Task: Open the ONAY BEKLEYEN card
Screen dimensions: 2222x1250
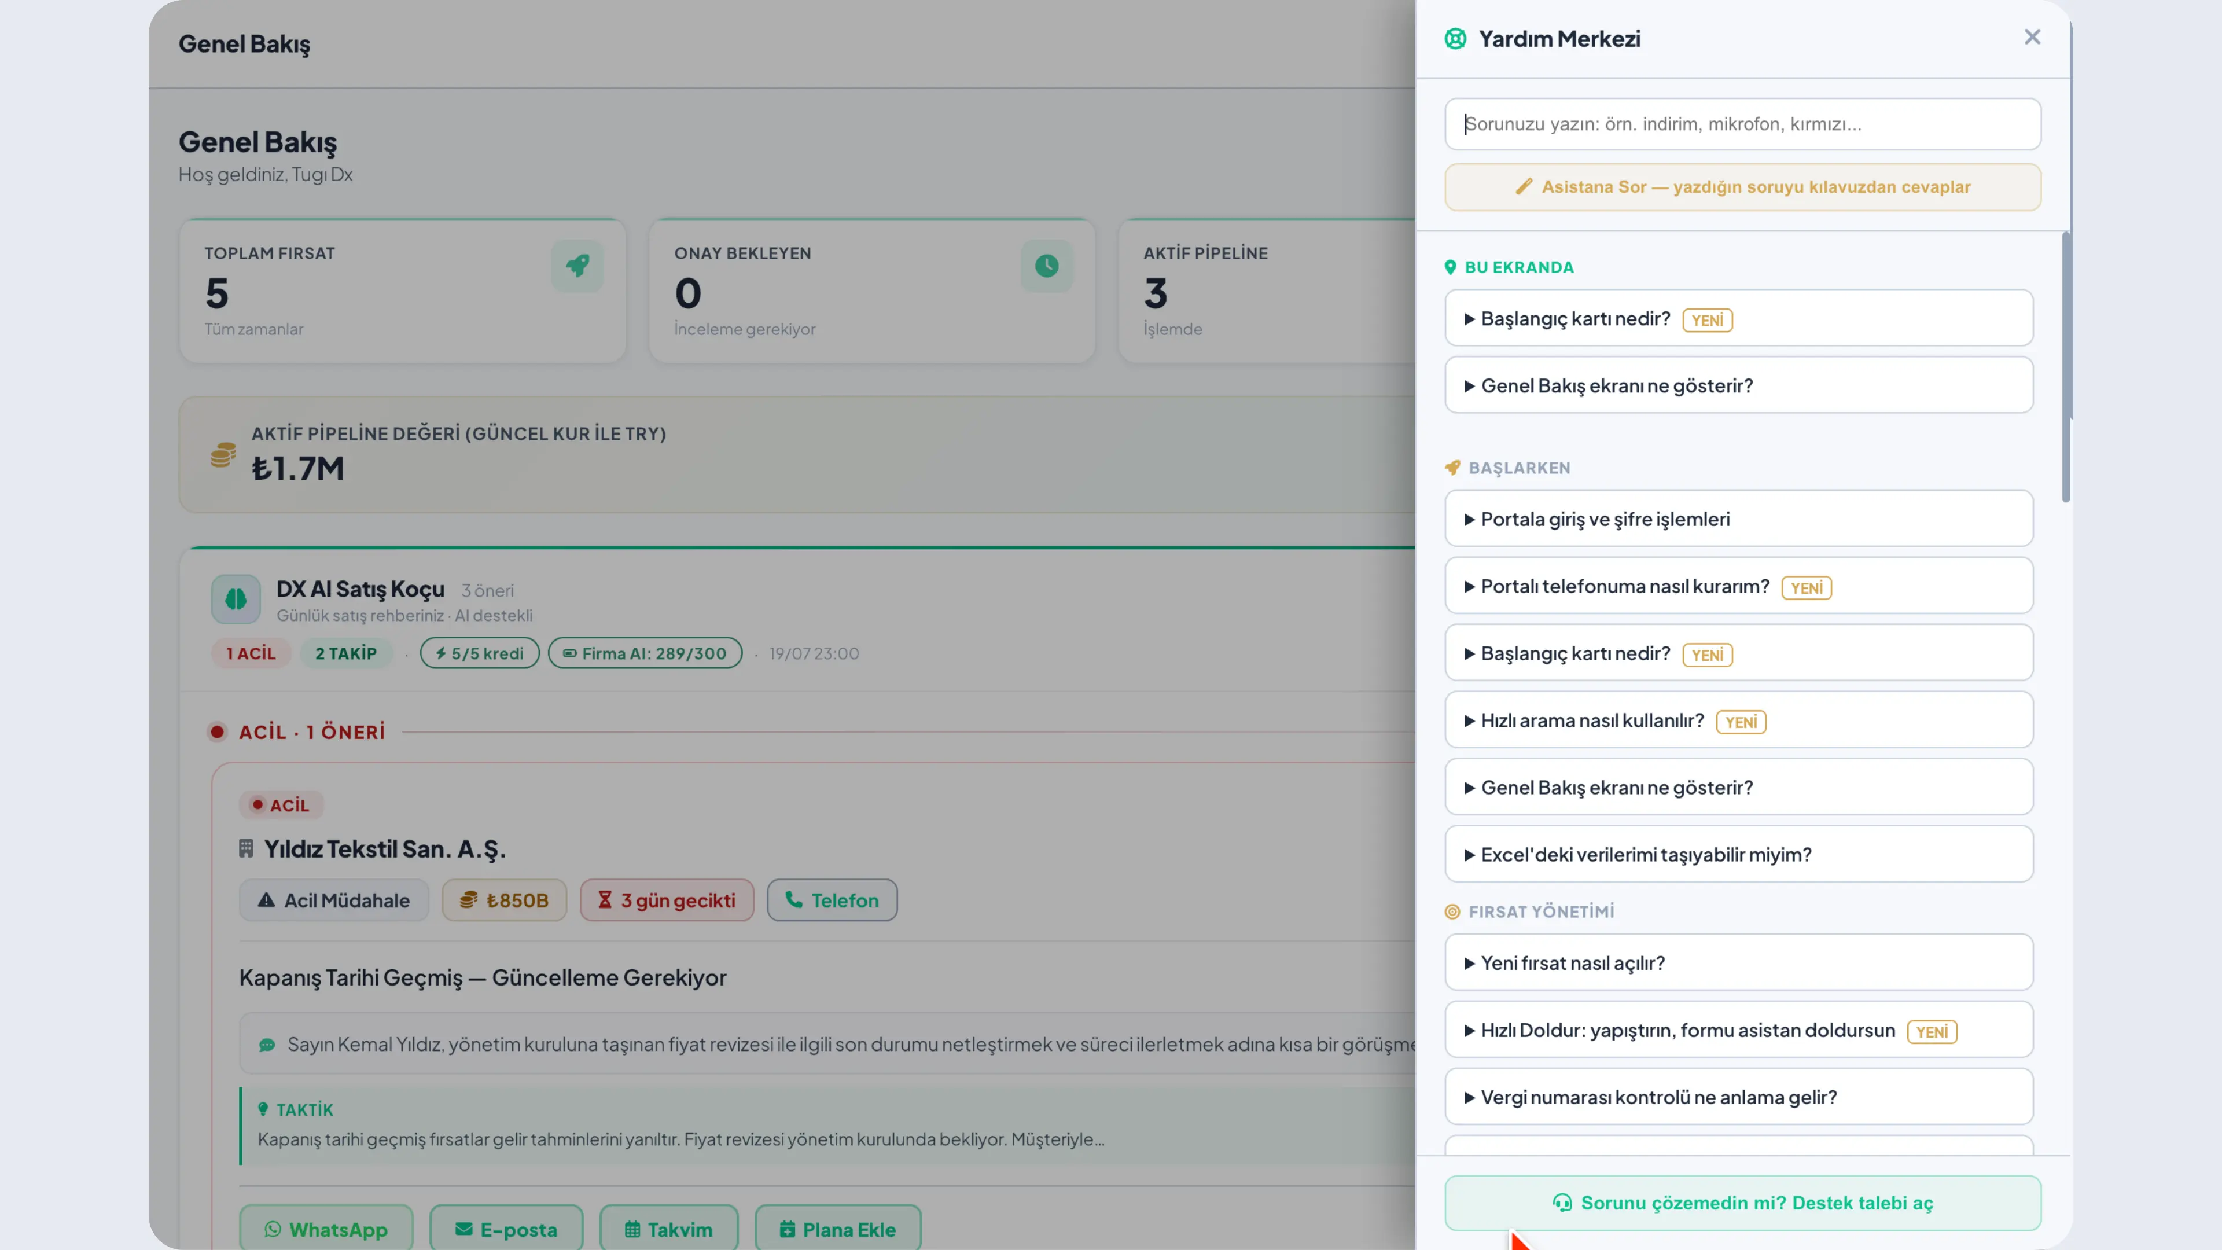Action: (872, 291)
